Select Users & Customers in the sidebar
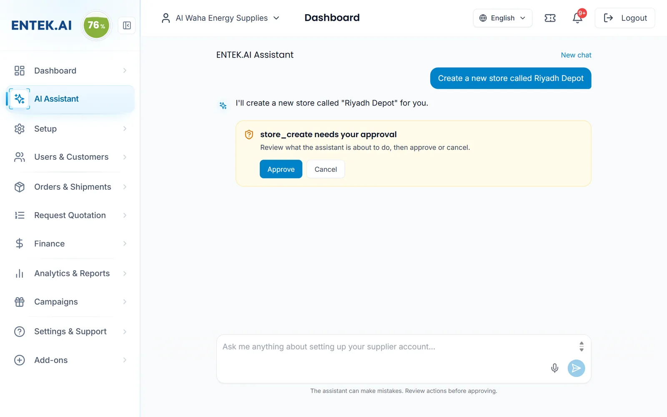Image resolution: width=667 pixels, height=417 pixels. click(70, 157)
